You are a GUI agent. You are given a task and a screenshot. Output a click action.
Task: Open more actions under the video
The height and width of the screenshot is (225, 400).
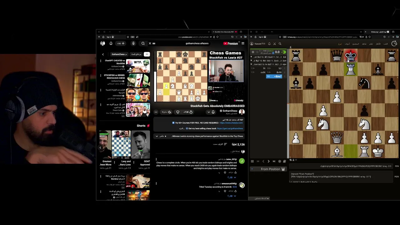(156, 112)
